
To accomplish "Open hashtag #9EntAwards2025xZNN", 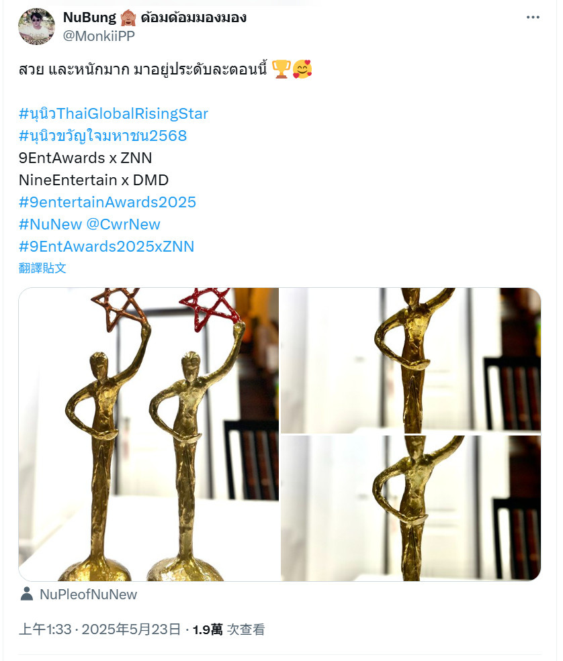I will [x=106, y=246].
